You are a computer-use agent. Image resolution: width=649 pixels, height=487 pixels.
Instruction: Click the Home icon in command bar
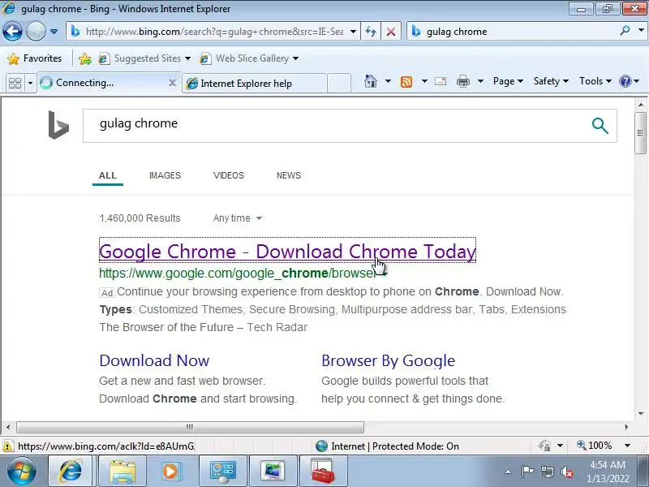pos(371,80)
